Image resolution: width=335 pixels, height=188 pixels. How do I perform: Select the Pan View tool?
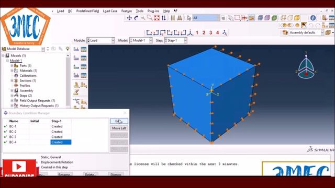point(129,18)
